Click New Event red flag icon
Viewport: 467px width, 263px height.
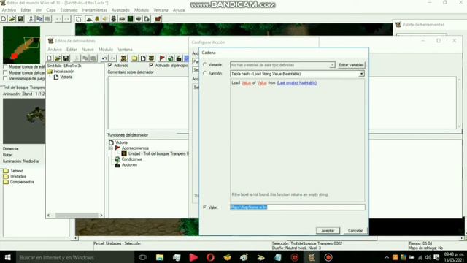162,58
